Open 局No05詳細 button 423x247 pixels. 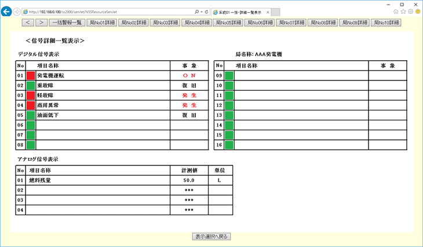[228, 23]
